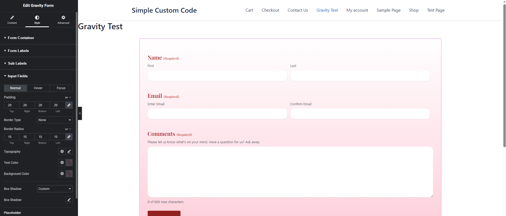The image size is (506, 216).
Task: Open the Content tab pencil icon
Action: [x=12, y=20]
